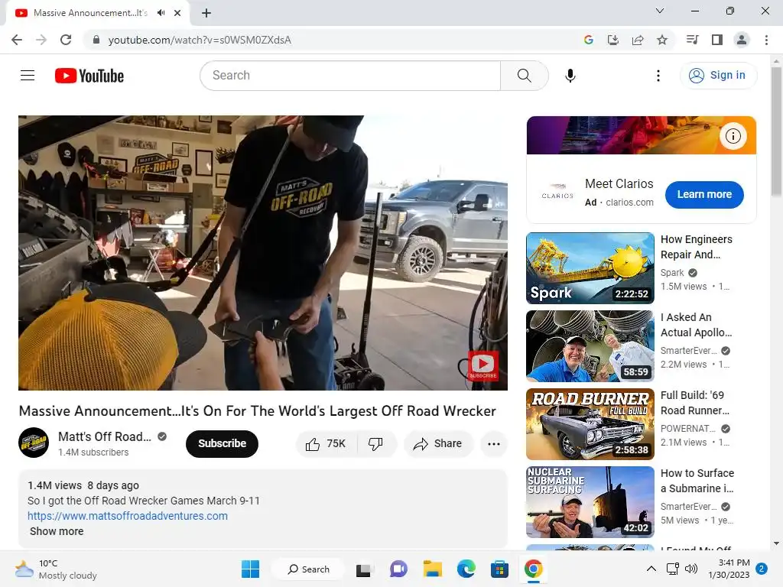783x587 pixels.
Task: Dislike the video with thumbs down
Action: click(375, 444)
